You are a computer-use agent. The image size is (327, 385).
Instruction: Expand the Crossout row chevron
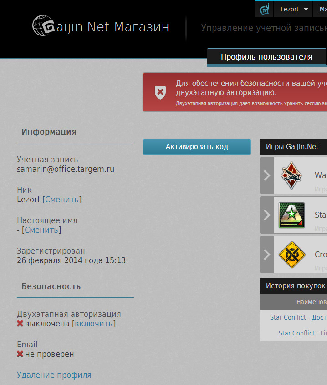pyautogui.click(x=267, y=255)
